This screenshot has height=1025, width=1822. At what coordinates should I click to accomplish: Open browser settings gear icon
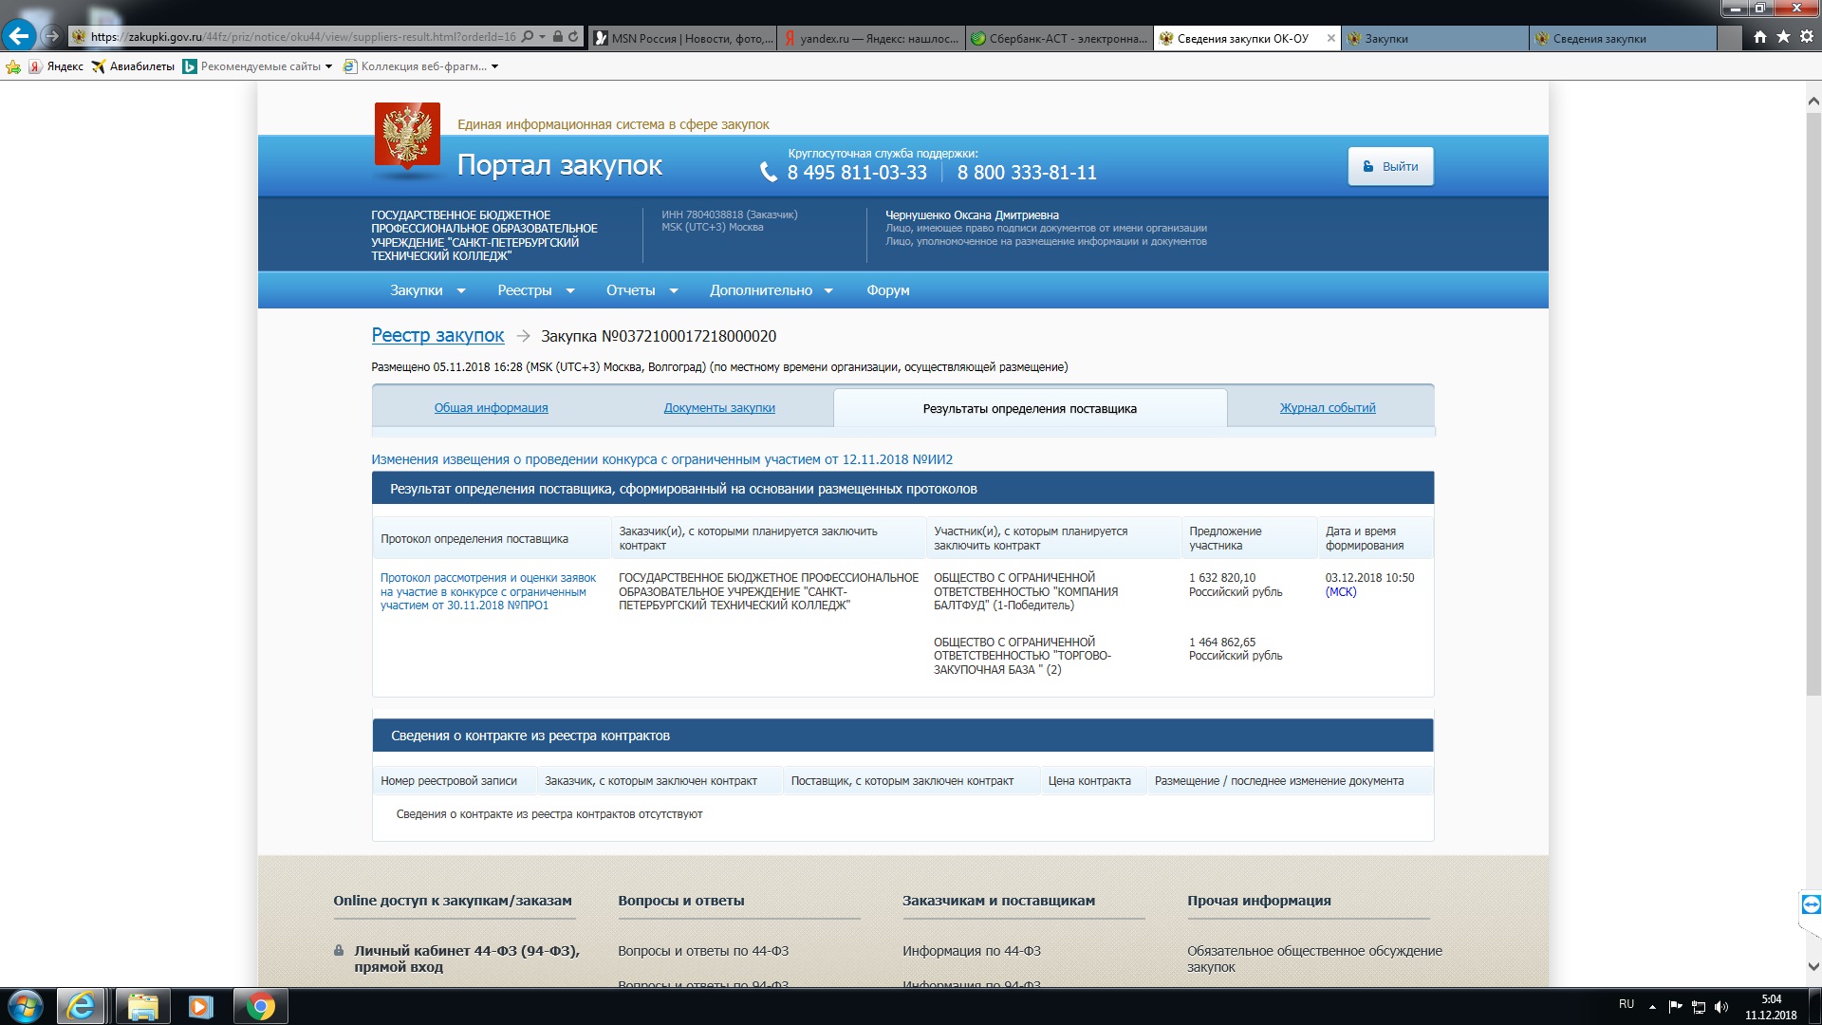click(x=1806, y=37)
